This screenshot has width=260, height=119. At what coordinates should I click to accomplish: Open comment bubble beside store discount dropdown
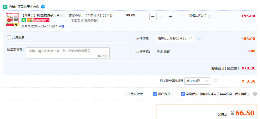click(x=200, y=38)
